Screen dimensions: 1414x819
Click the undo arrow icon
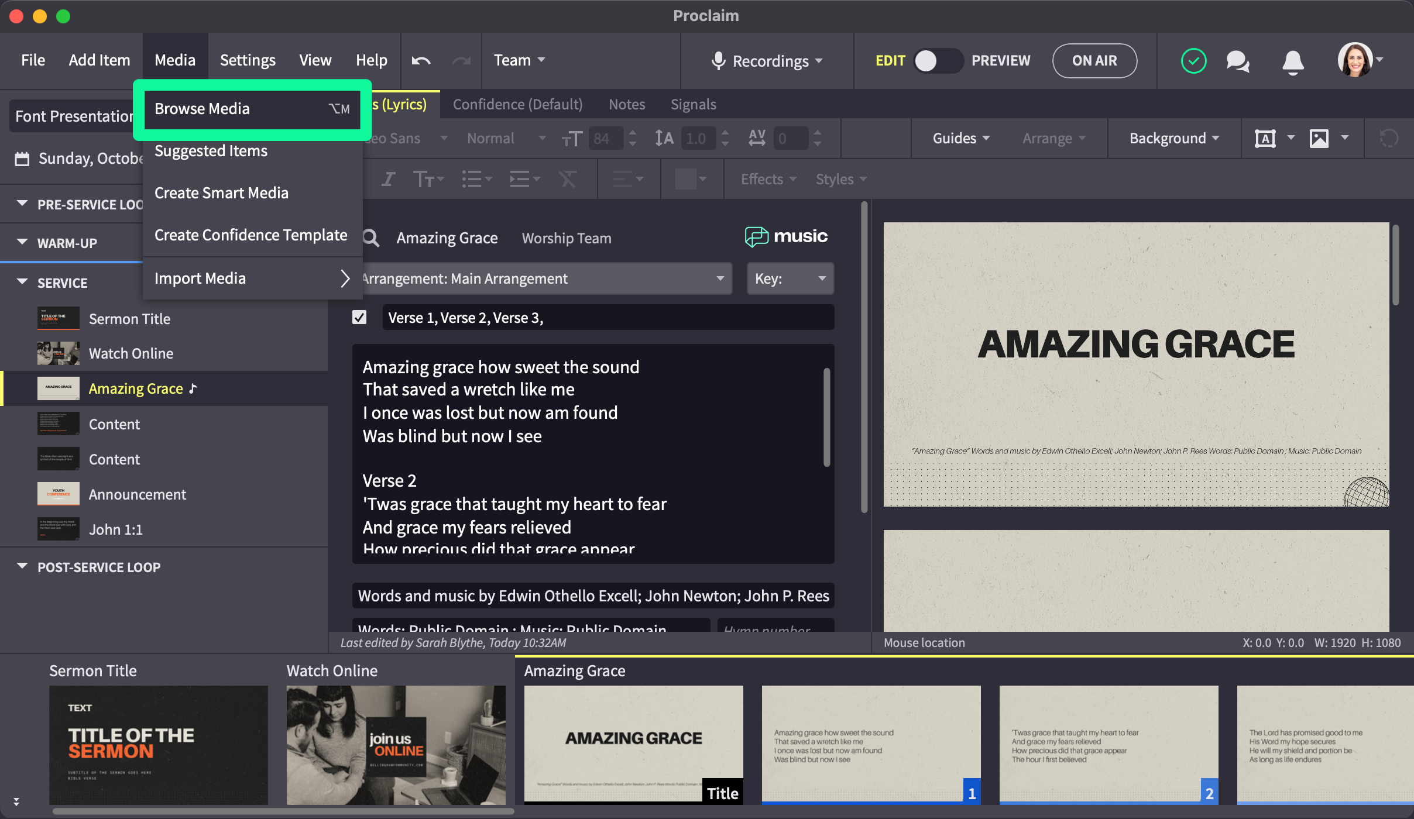[x=421, y=61]
